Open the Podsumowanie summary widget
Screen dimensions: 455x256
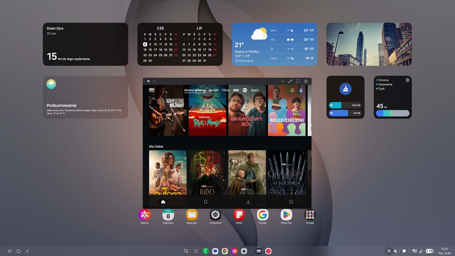[x=85, y=97]
